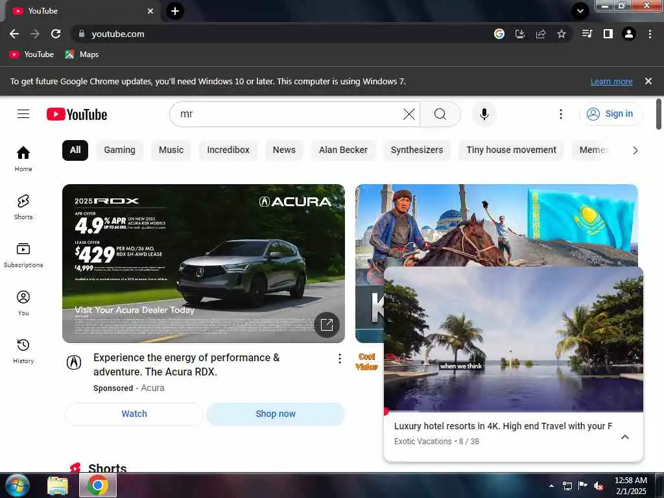The image size is (664, 498).
Task: Open the Windows Start button
Action: point(17,485)
